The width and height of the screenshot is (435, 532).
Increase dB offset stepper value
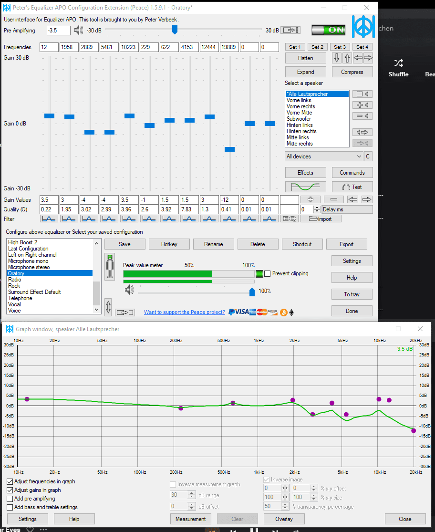(192, 504)
